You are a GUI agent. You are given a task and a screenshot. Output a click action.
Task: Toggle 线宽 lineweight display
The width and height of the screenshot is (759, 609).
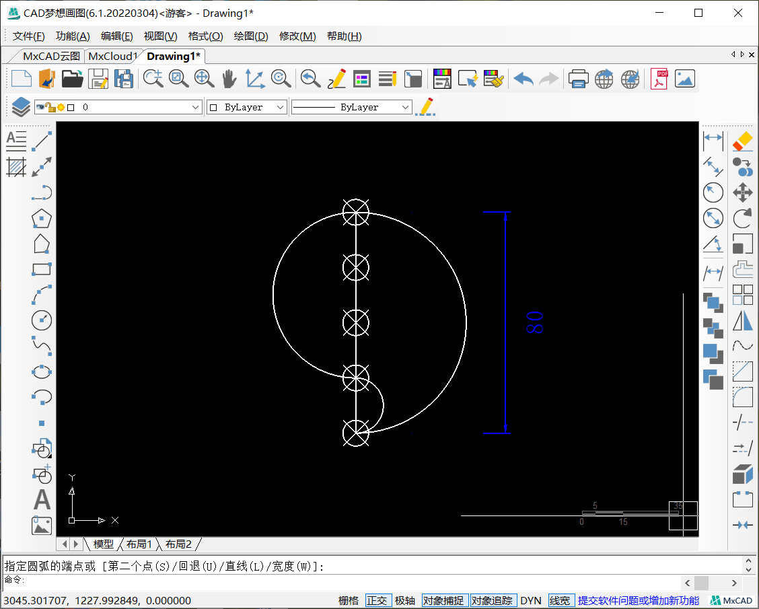[560, 601]
